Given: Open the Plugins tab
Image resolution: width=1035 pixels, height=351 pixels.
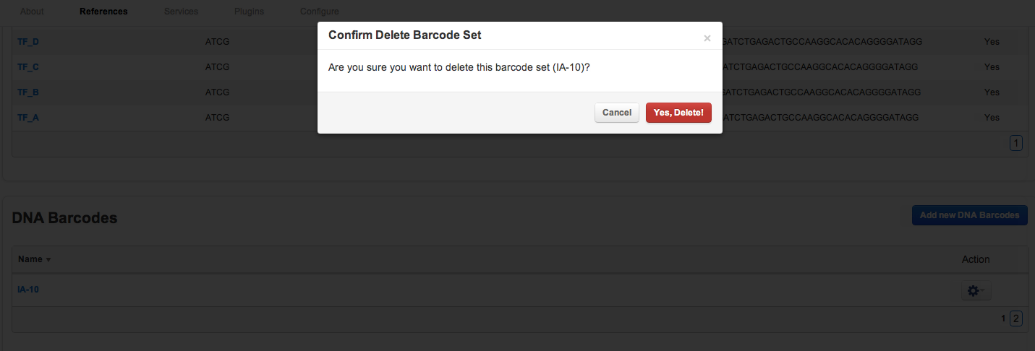Looking at the screenshot, I should 249,12.
